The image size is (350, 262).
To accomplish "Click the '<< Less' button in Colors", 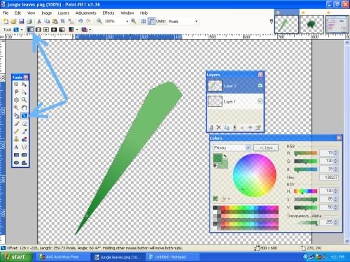I will (x=266, y=147).
